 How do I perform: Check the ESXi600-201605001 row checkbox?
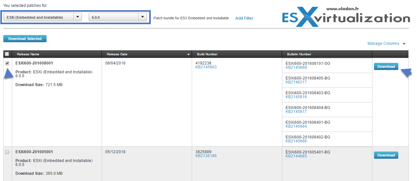[x=7, y=152]
